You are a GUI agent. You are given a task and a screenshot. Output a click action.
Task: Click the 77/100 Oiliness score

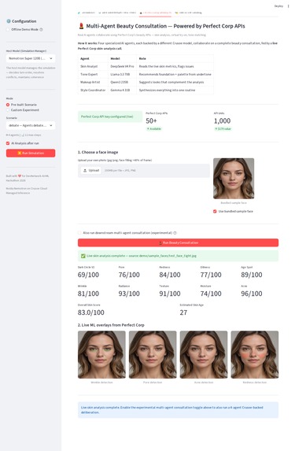tap(211, 275)
